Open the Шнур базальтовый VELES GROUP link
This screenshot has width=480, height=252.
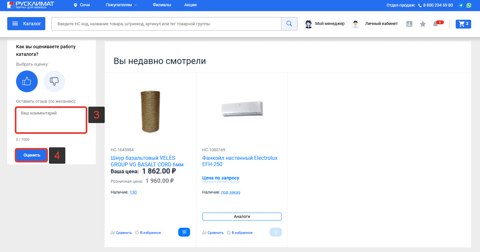coord(147,161)
